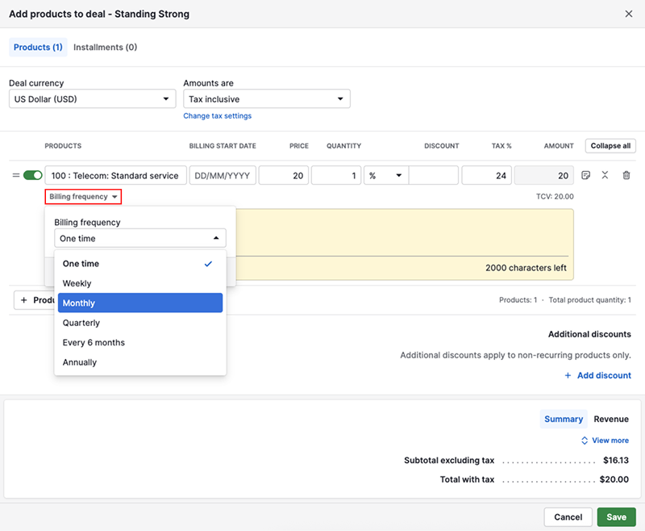Open the discount type percent dropdown
This screenshot has height=531, width=645.
[385, 176]
